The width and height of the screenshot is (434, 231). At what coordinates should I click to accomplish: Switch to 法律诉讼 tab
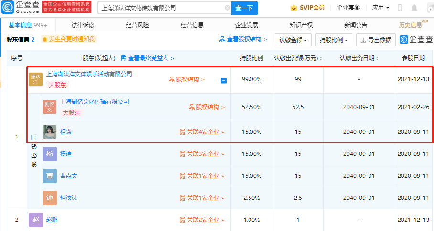click(83, 25)
